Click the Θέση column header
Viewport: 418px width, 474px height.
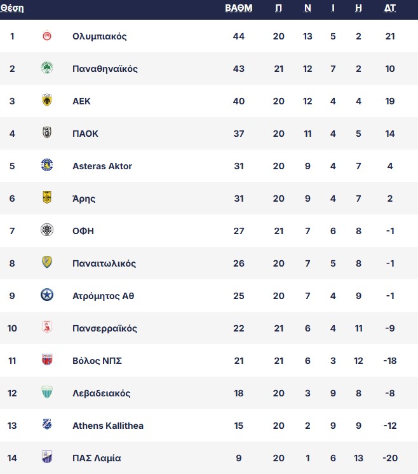point(12,8)
